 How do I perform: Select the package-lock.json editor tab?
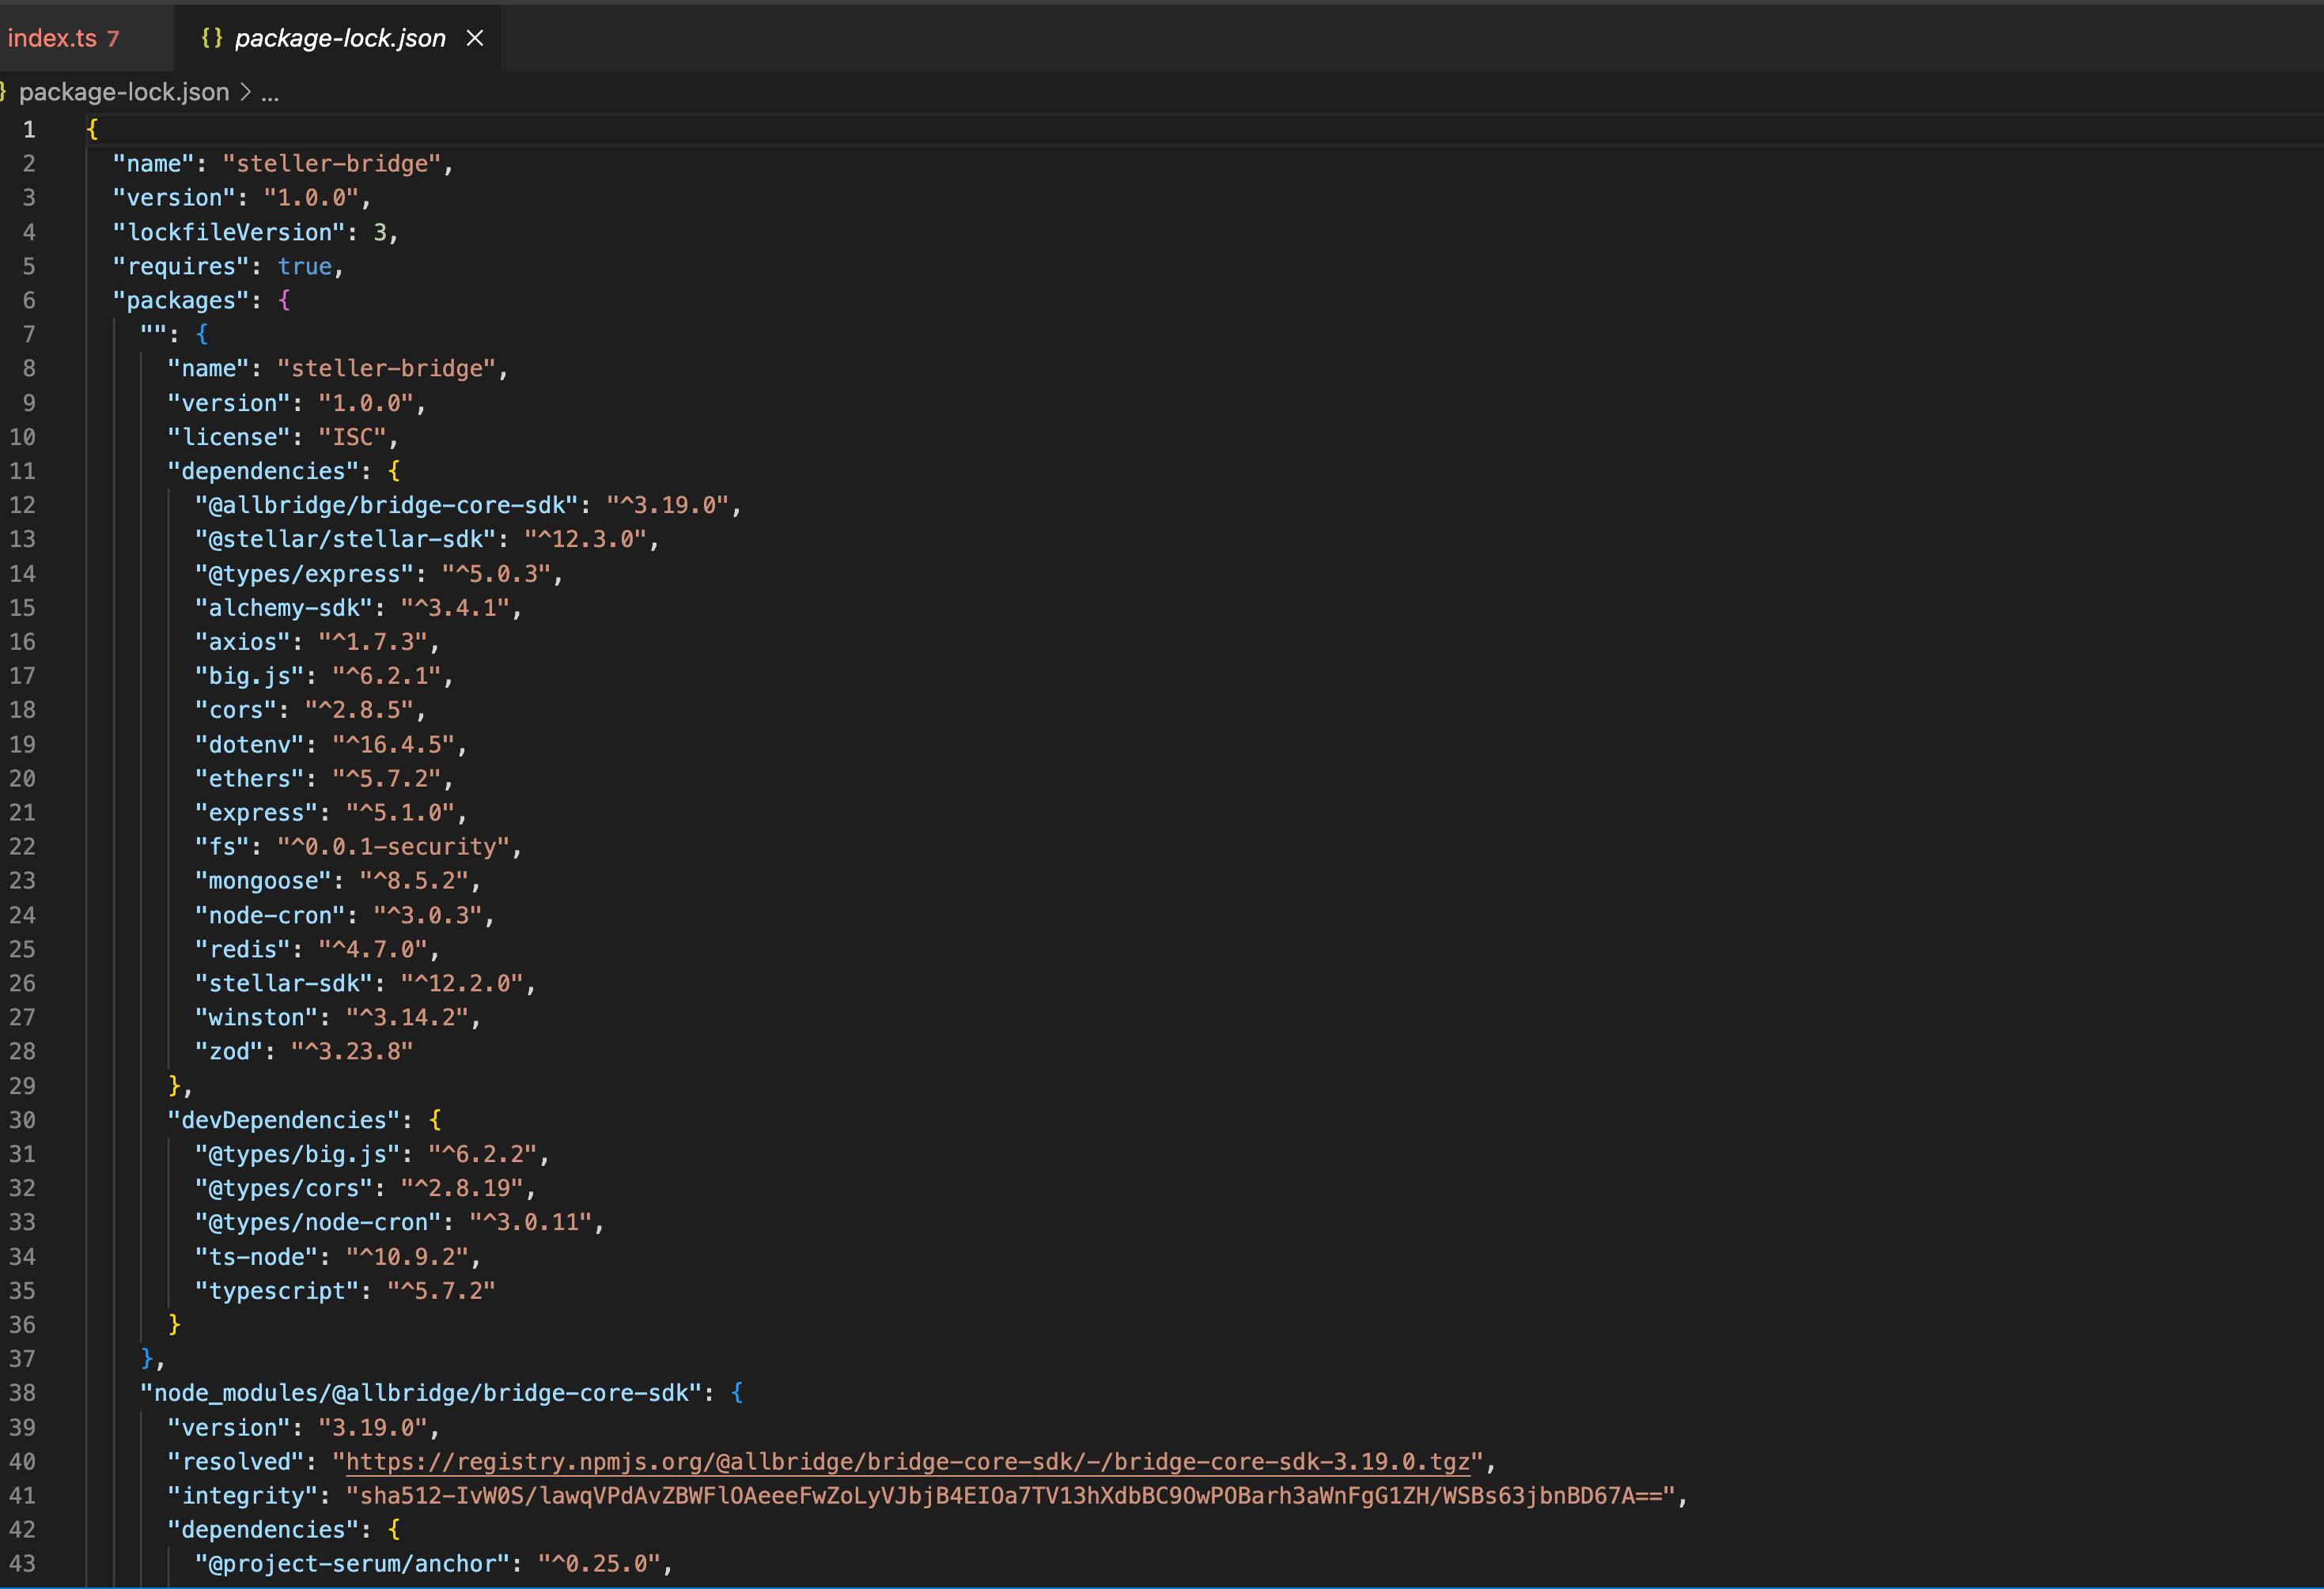(339, 38)
